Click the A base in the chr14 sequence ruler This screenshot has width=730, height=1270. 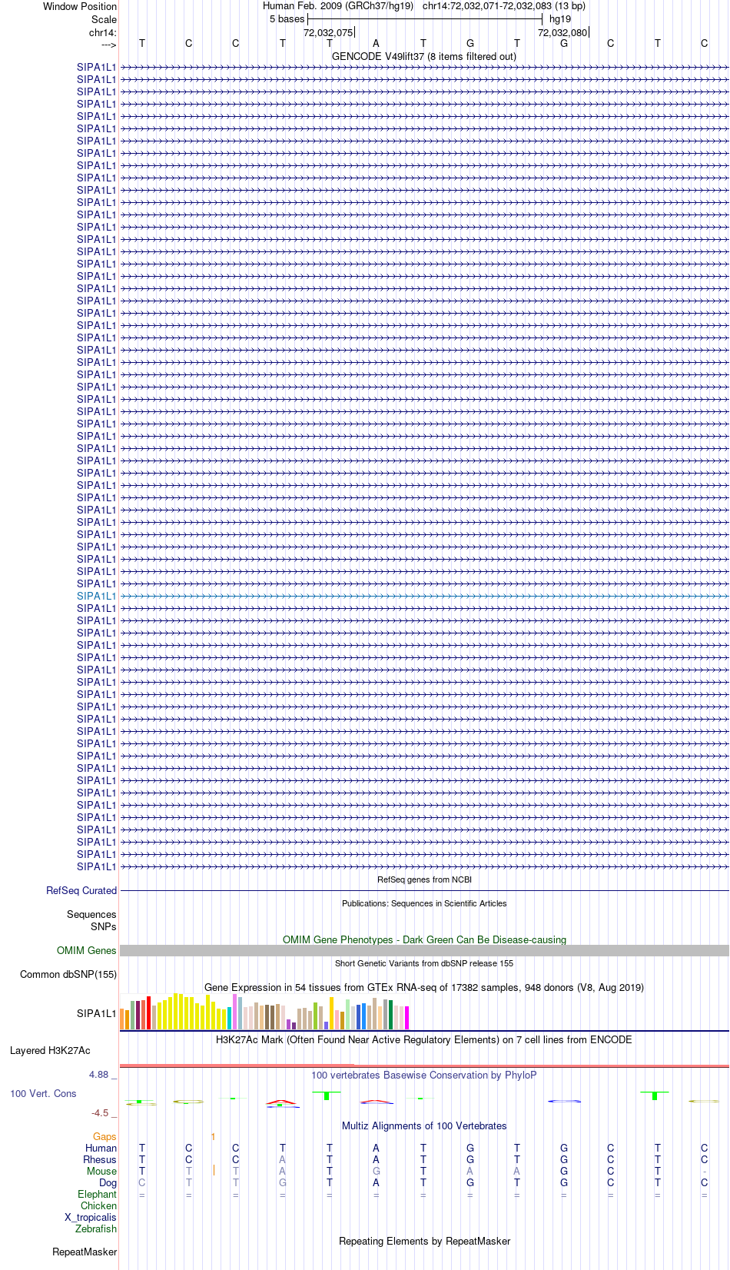click(376, 44)
